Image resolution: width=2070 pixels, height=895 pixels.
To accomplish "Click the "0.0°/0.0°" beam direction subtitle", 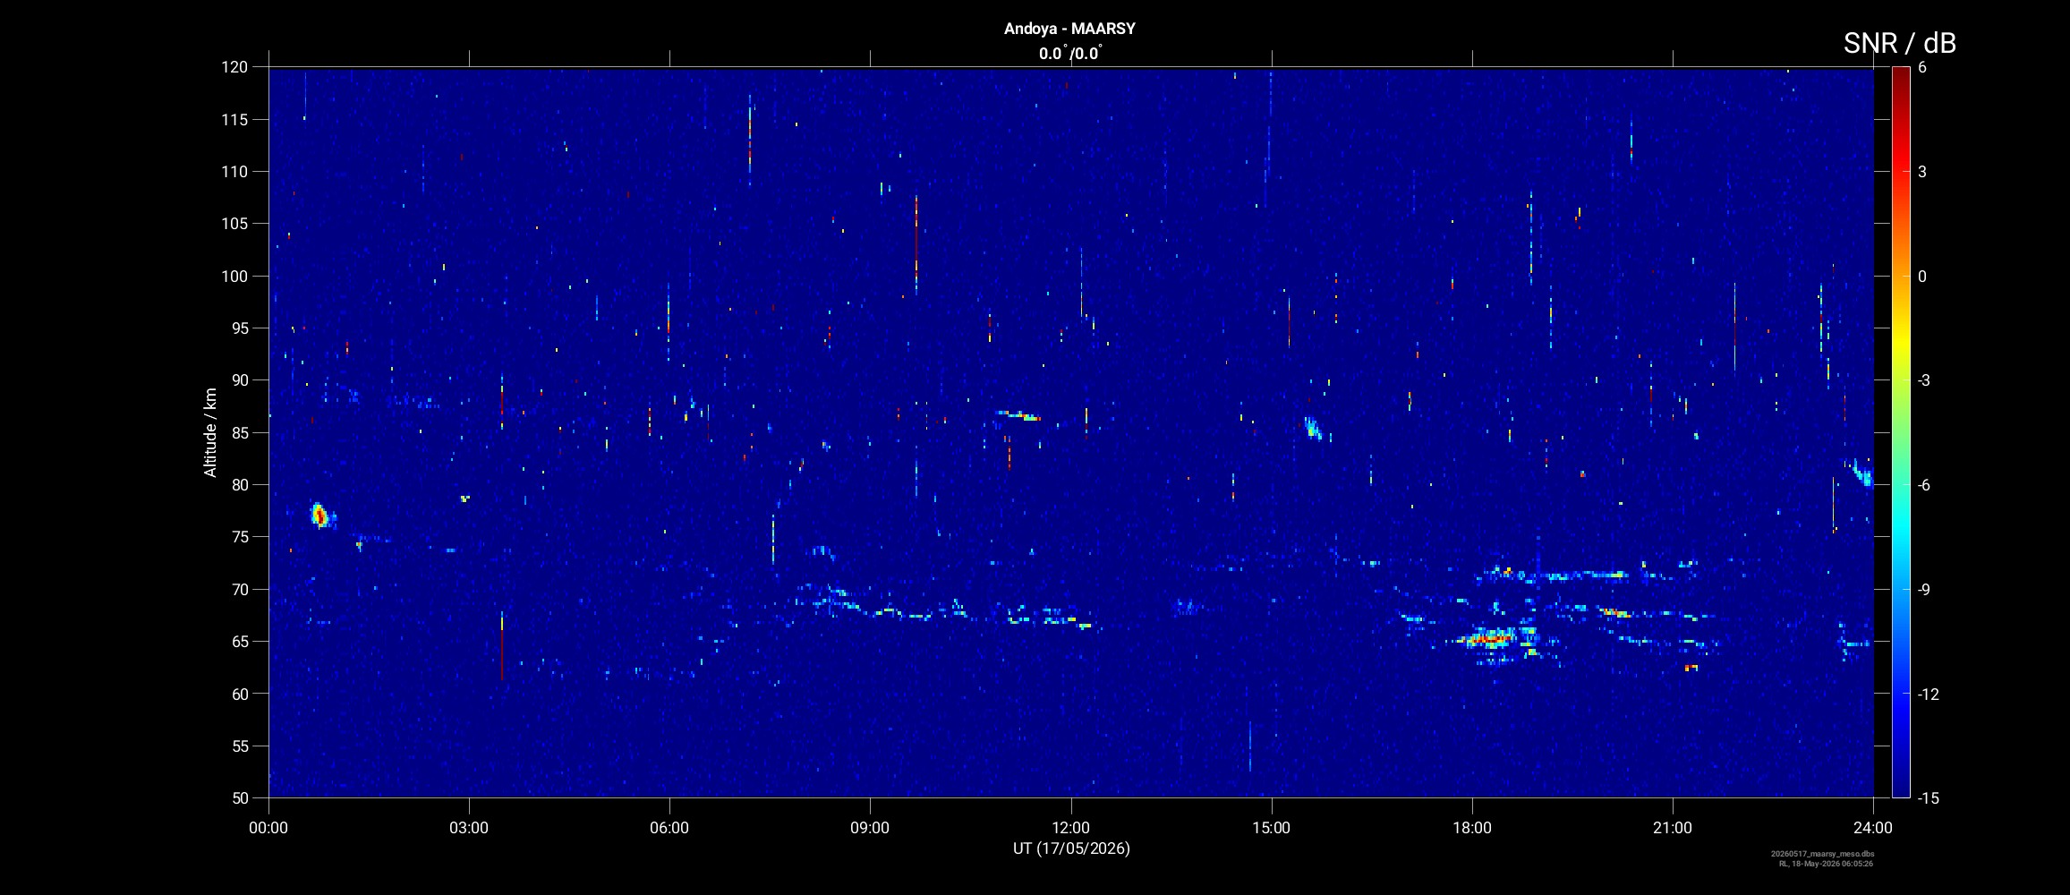I will pos(1070,53).
